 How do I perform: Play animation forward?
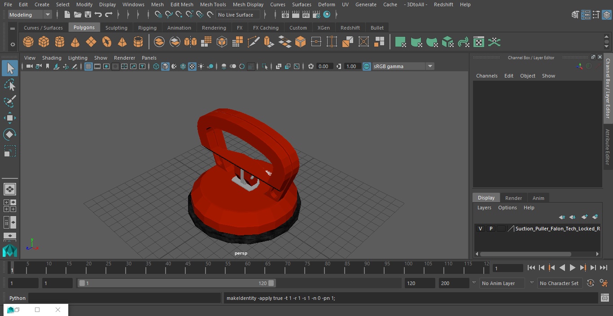(x=573, y=268)
